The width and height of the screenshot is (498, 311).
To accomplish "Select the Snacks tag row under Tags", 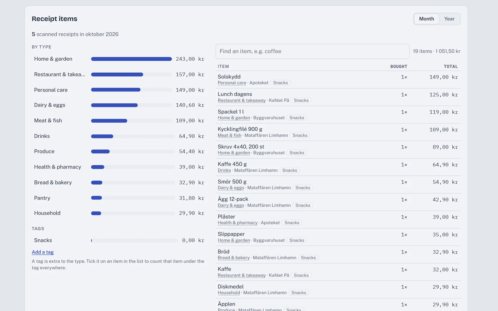I will [x=119, y=241].
